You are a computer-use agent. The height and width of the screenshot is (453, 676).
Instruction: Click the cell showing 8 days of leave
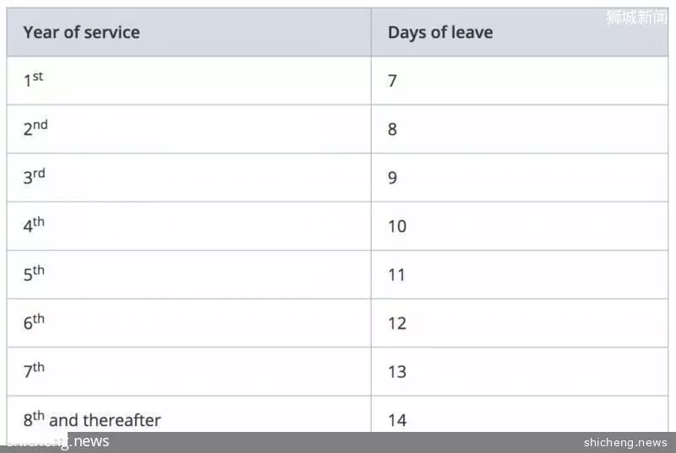(x=520, y=129)
